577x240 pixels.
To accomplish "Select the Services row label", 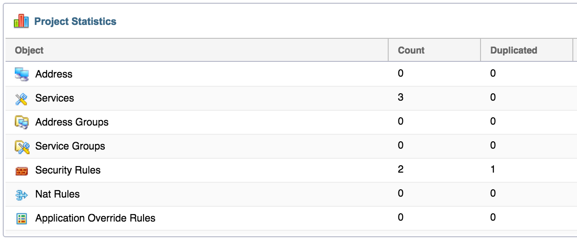I will [x=54, y=98].
